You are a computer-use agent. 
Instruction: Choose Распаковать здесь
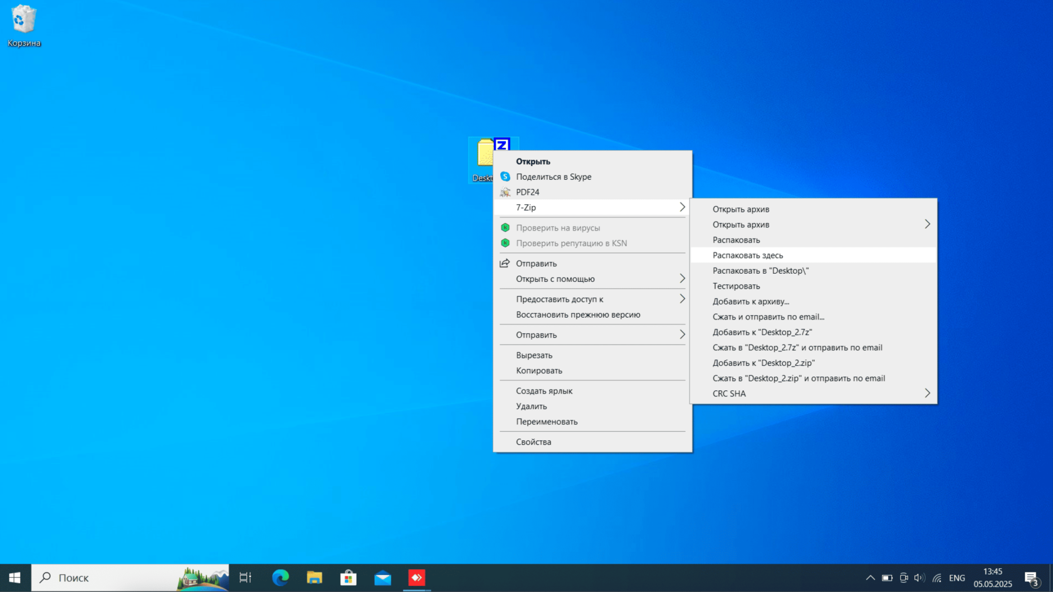click(x=813, y=255)
